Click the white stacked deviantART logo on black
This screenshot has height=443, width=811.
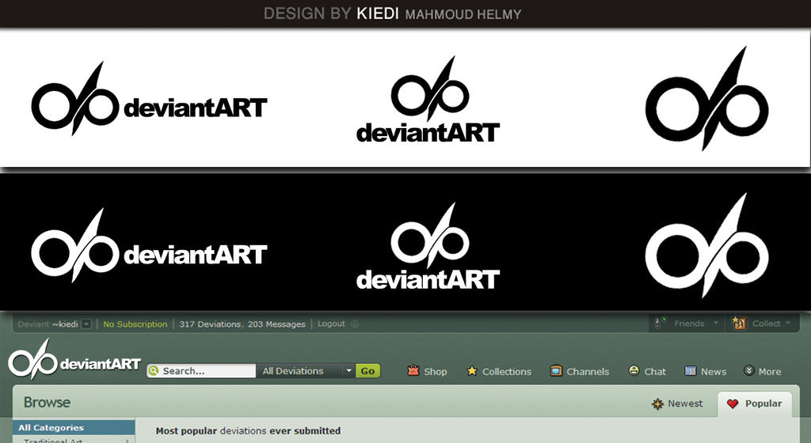click(428, 247)
